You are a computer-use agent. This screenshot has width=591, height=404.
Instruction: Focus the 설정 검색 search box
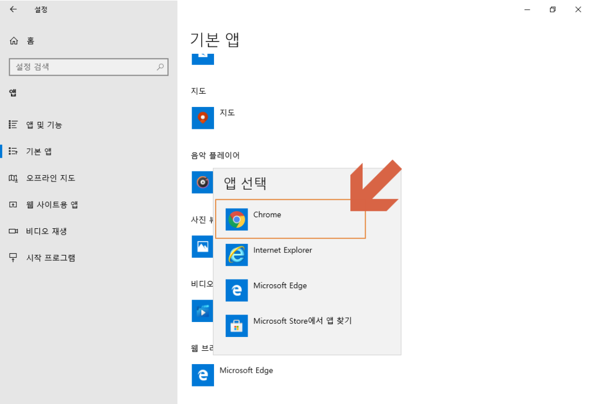click(88, 67)
